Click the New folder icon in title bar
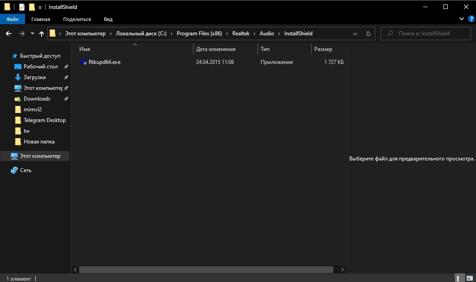The image size is (476, 282). point(32,7)
